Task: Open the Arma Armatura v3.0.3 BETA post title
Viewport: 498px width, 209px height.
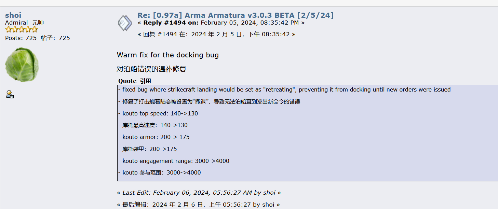Action: (x=235, y=15)
